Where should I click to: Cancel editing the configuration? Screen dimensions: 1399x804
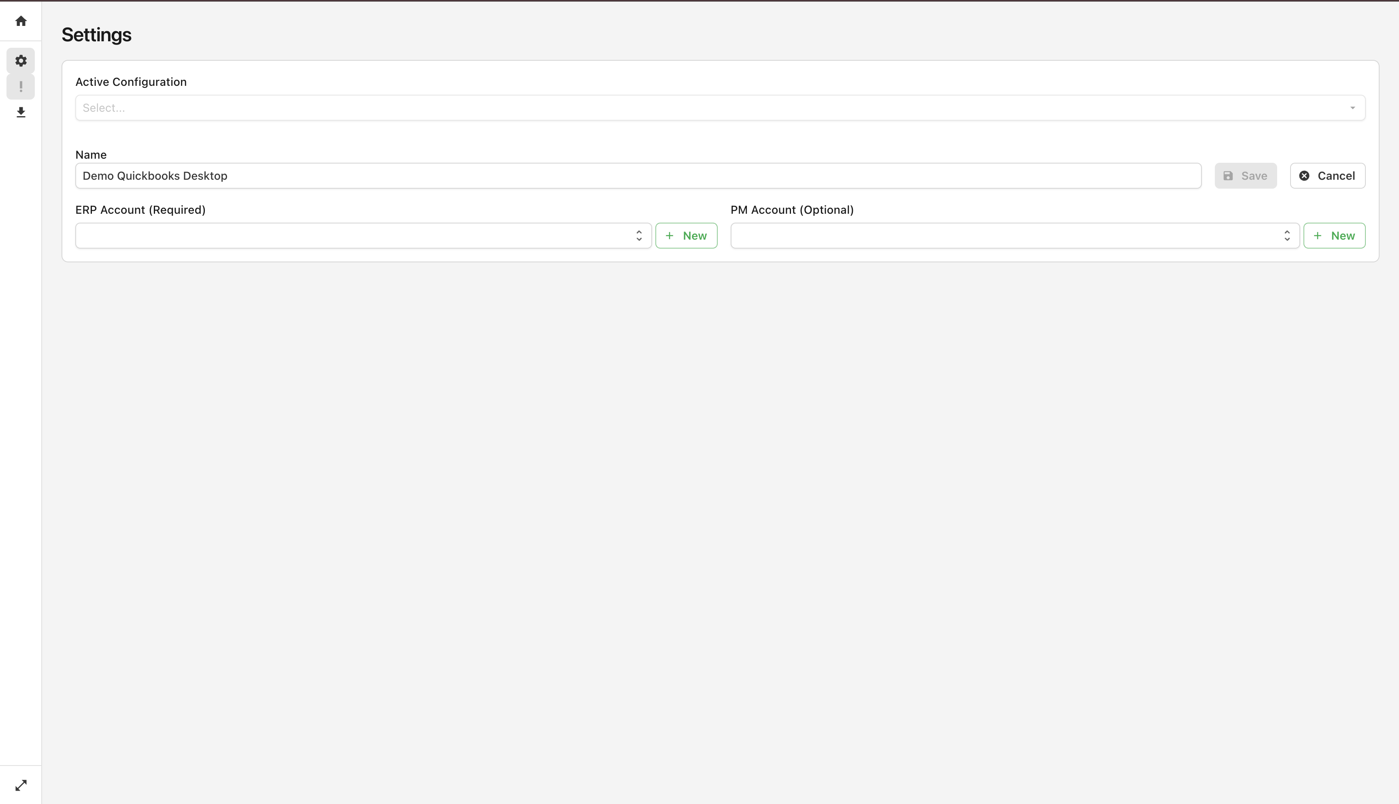click(1327, 176)
